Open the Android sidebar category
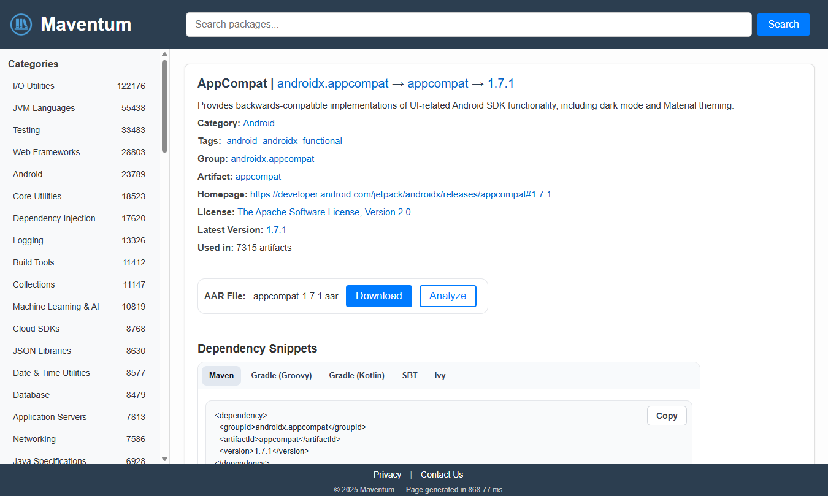Screen dimensions: 828x496 (79, 174)
